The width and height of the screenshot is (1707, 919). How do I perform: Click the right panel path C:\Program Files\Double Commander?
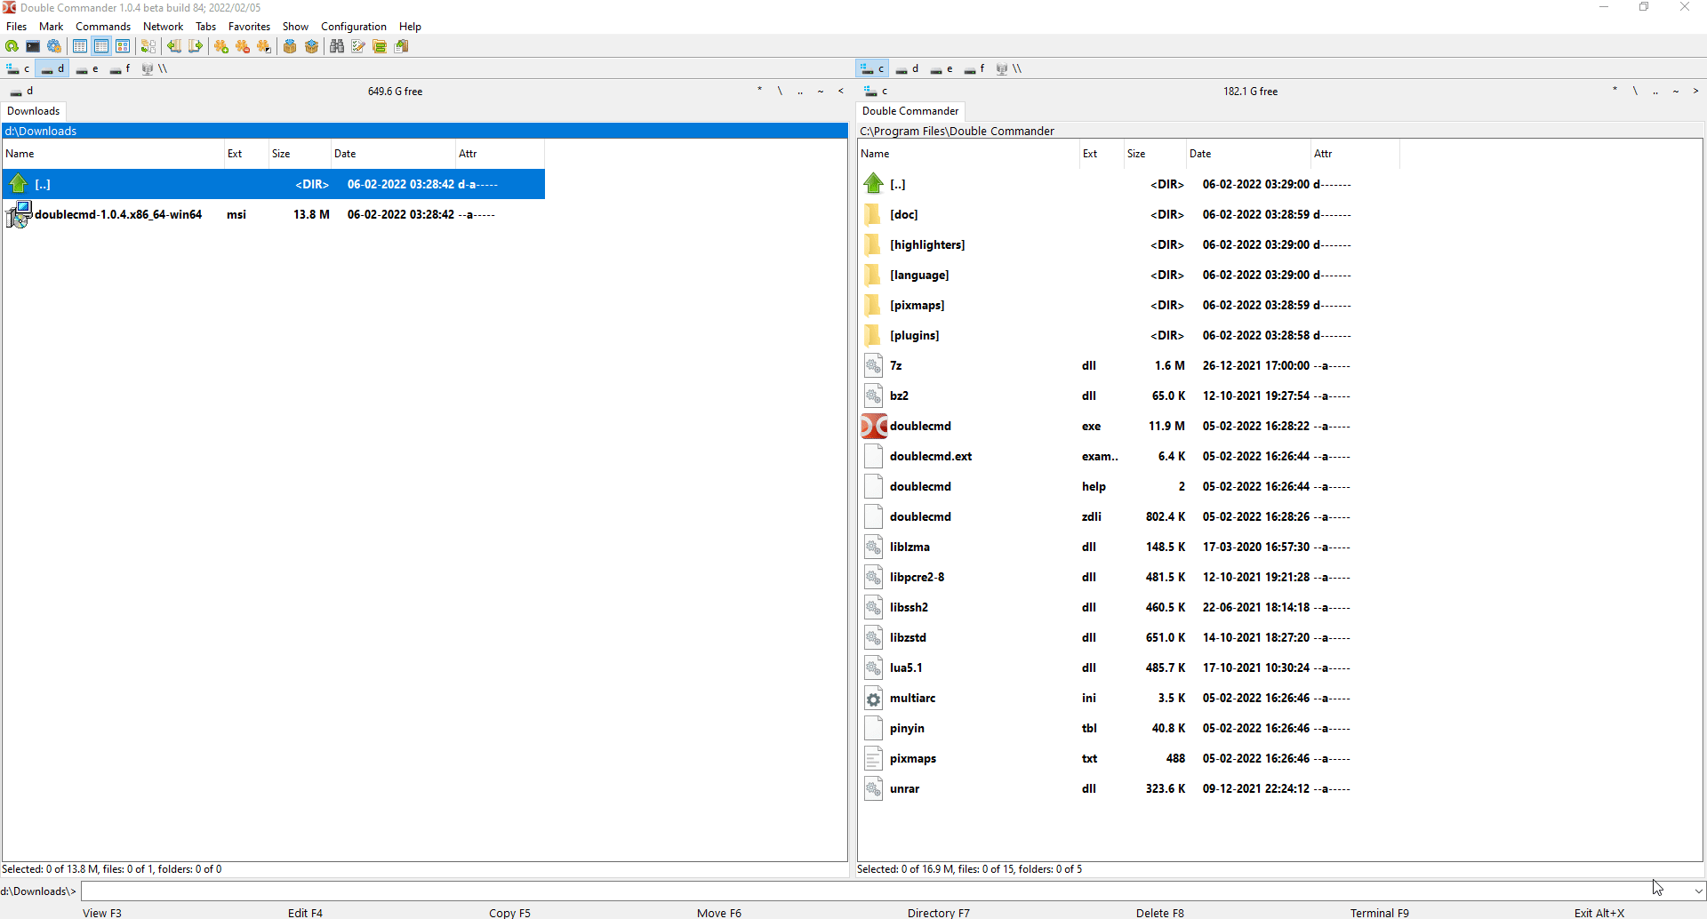957,131
